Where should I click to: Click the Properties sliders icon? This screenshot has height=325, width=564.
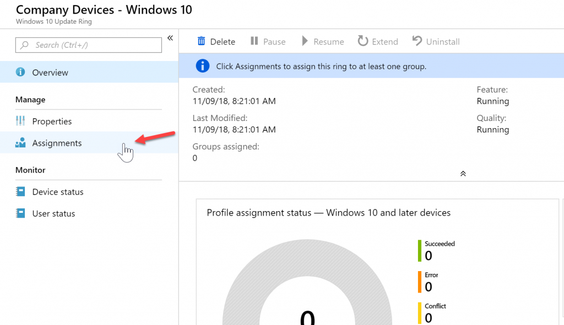click(20, 121)
